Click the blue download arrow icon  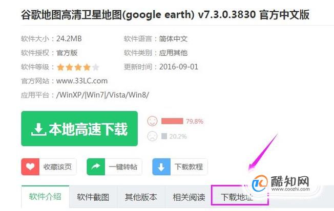161,167
